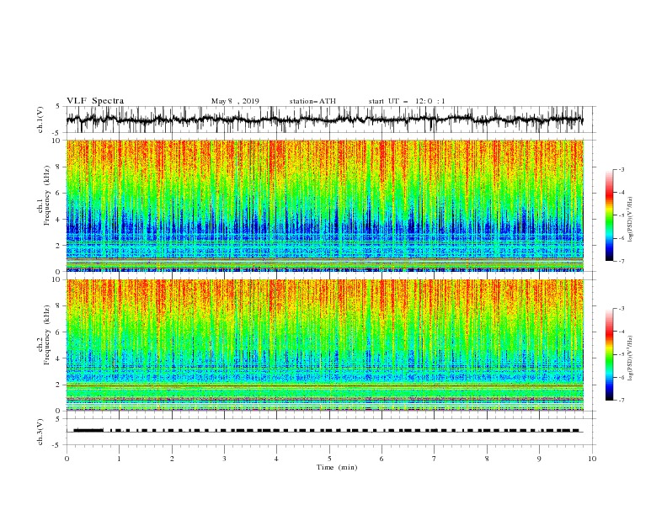Select the ch.2 "Frequency (kHz)" axis label
Image resolution: width=667 pixels, height=515 pixels.
click(x=47, y=334)
